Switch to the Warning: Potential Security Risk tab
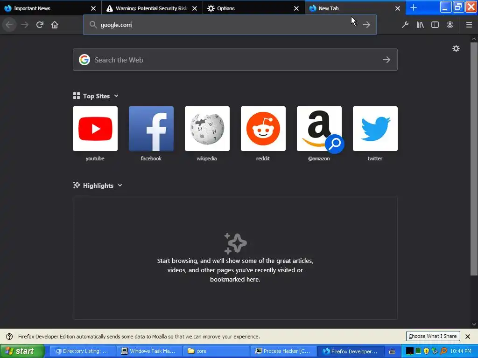The image size is (478, 358). [x=152, y=8]
